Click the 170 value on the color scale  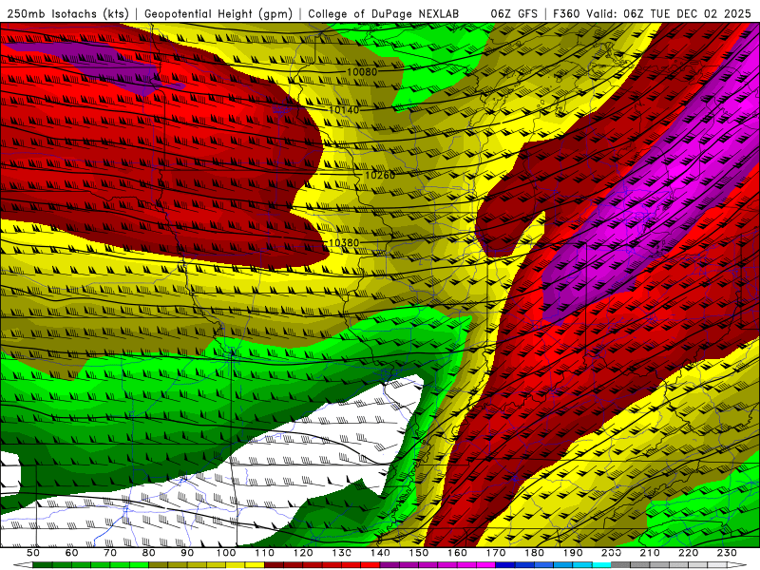click(496, 553)
